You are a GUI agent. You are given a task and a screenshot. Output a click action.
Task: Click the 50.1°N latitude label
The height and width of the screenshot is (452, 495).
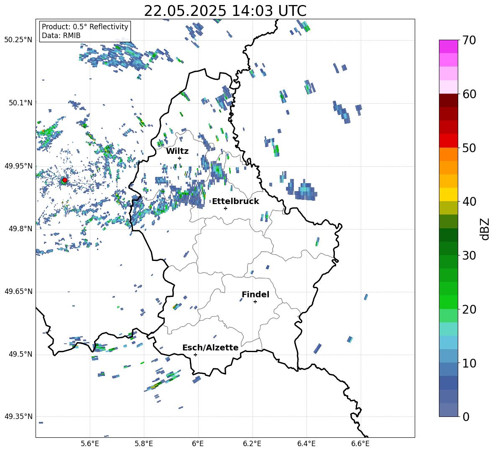coord(20,103)
